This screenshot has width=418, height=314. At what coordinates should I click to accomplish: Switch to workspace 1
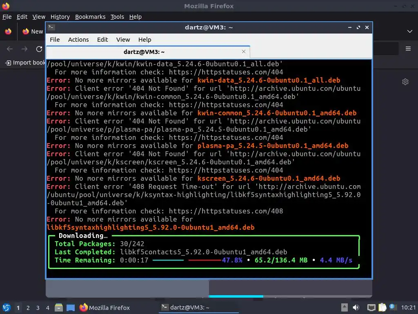18,308
